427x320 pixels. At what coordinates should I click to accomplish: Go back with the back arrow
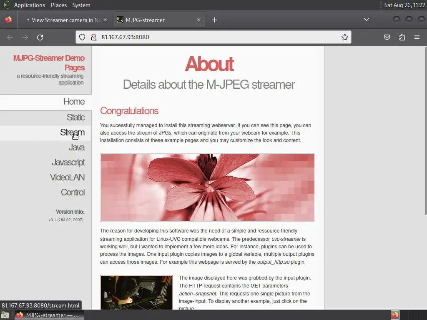[x=10, y=37]
